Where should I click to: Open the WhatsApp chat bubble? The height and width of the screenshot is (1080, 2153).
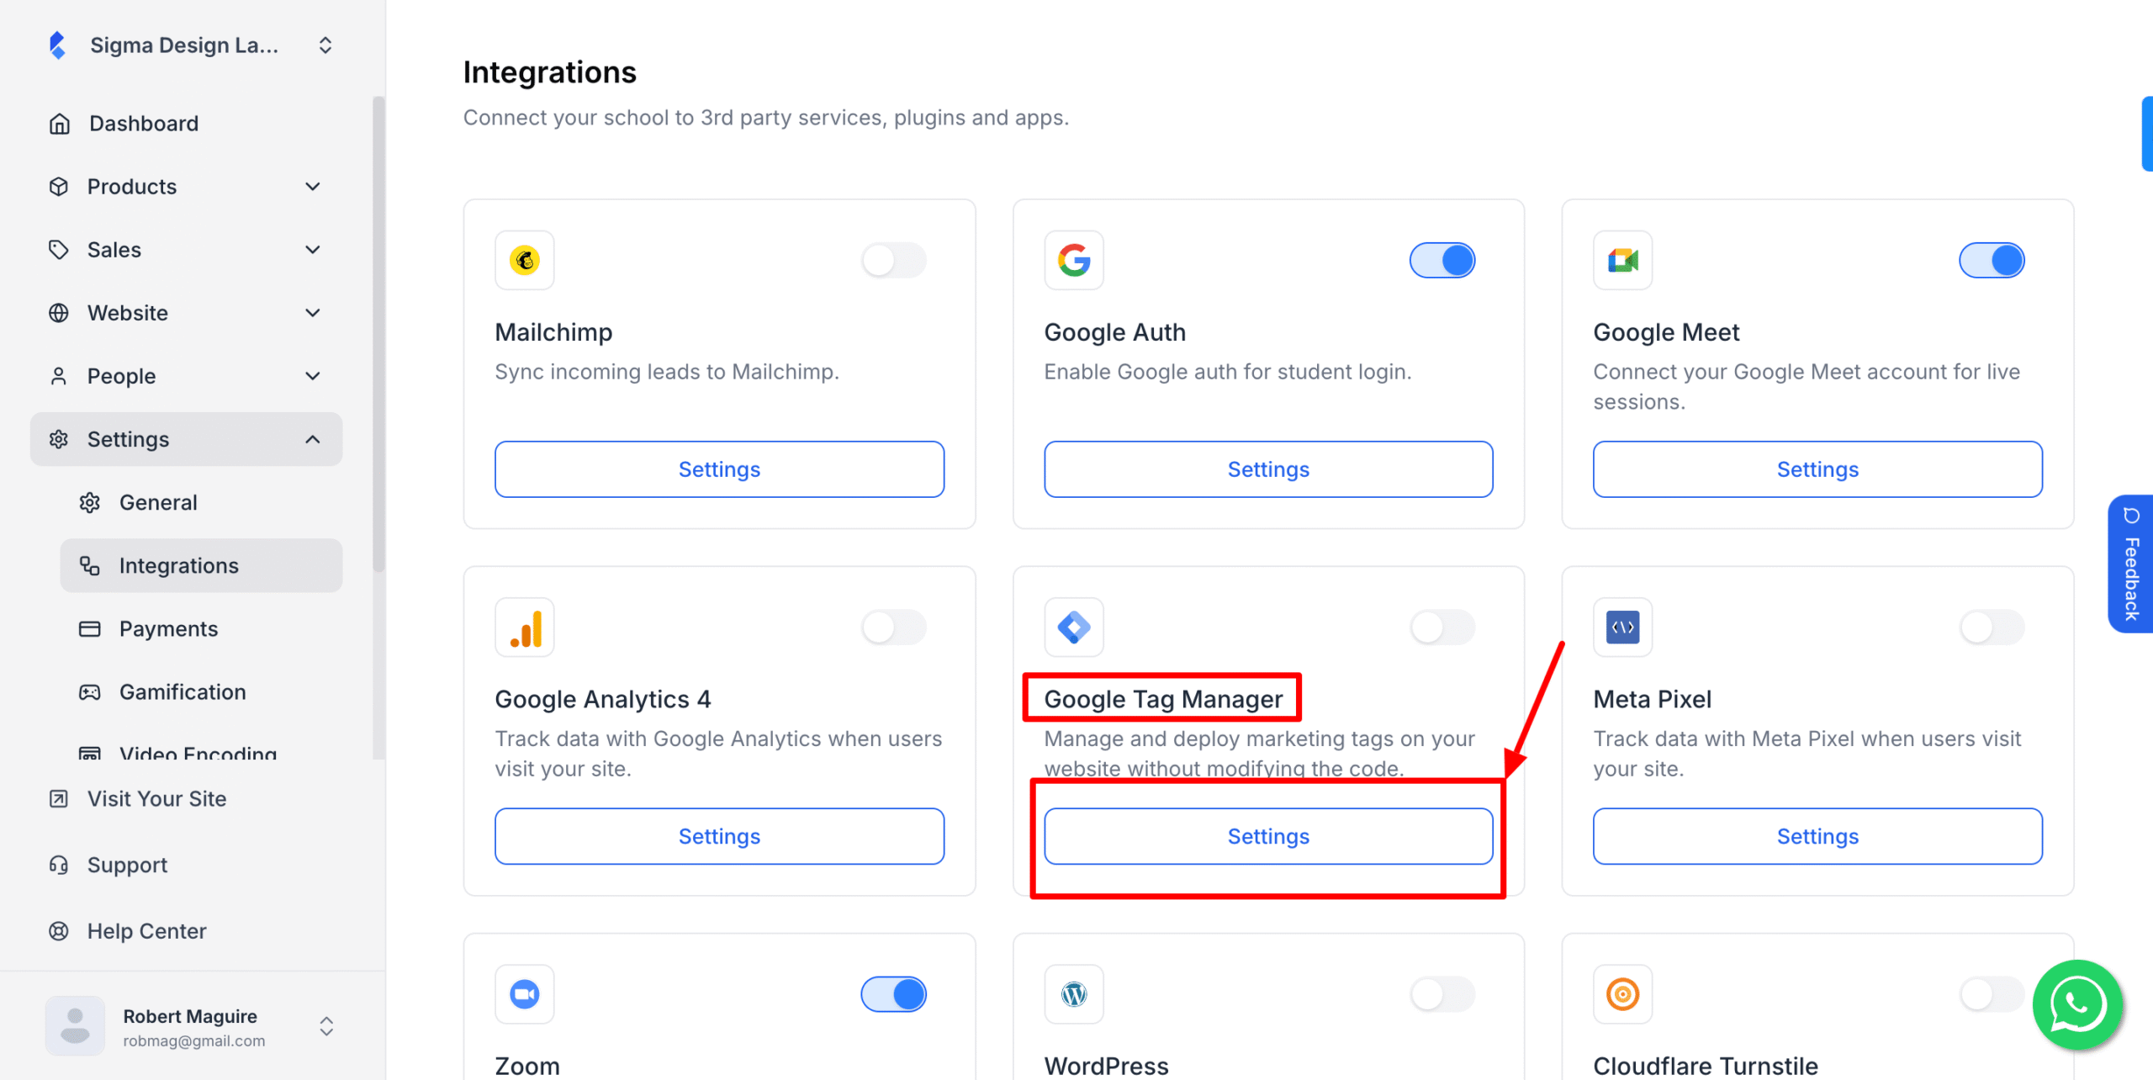pos(2077,1004)
